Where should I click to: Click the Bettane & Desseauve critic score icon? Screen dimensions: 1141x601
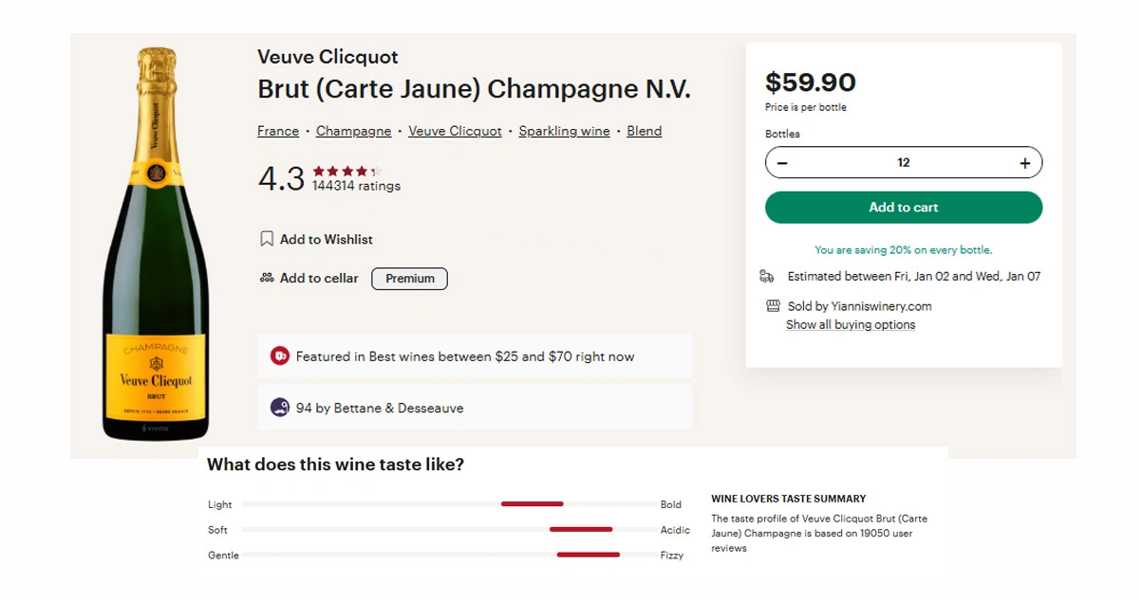(x=280, y=408)
